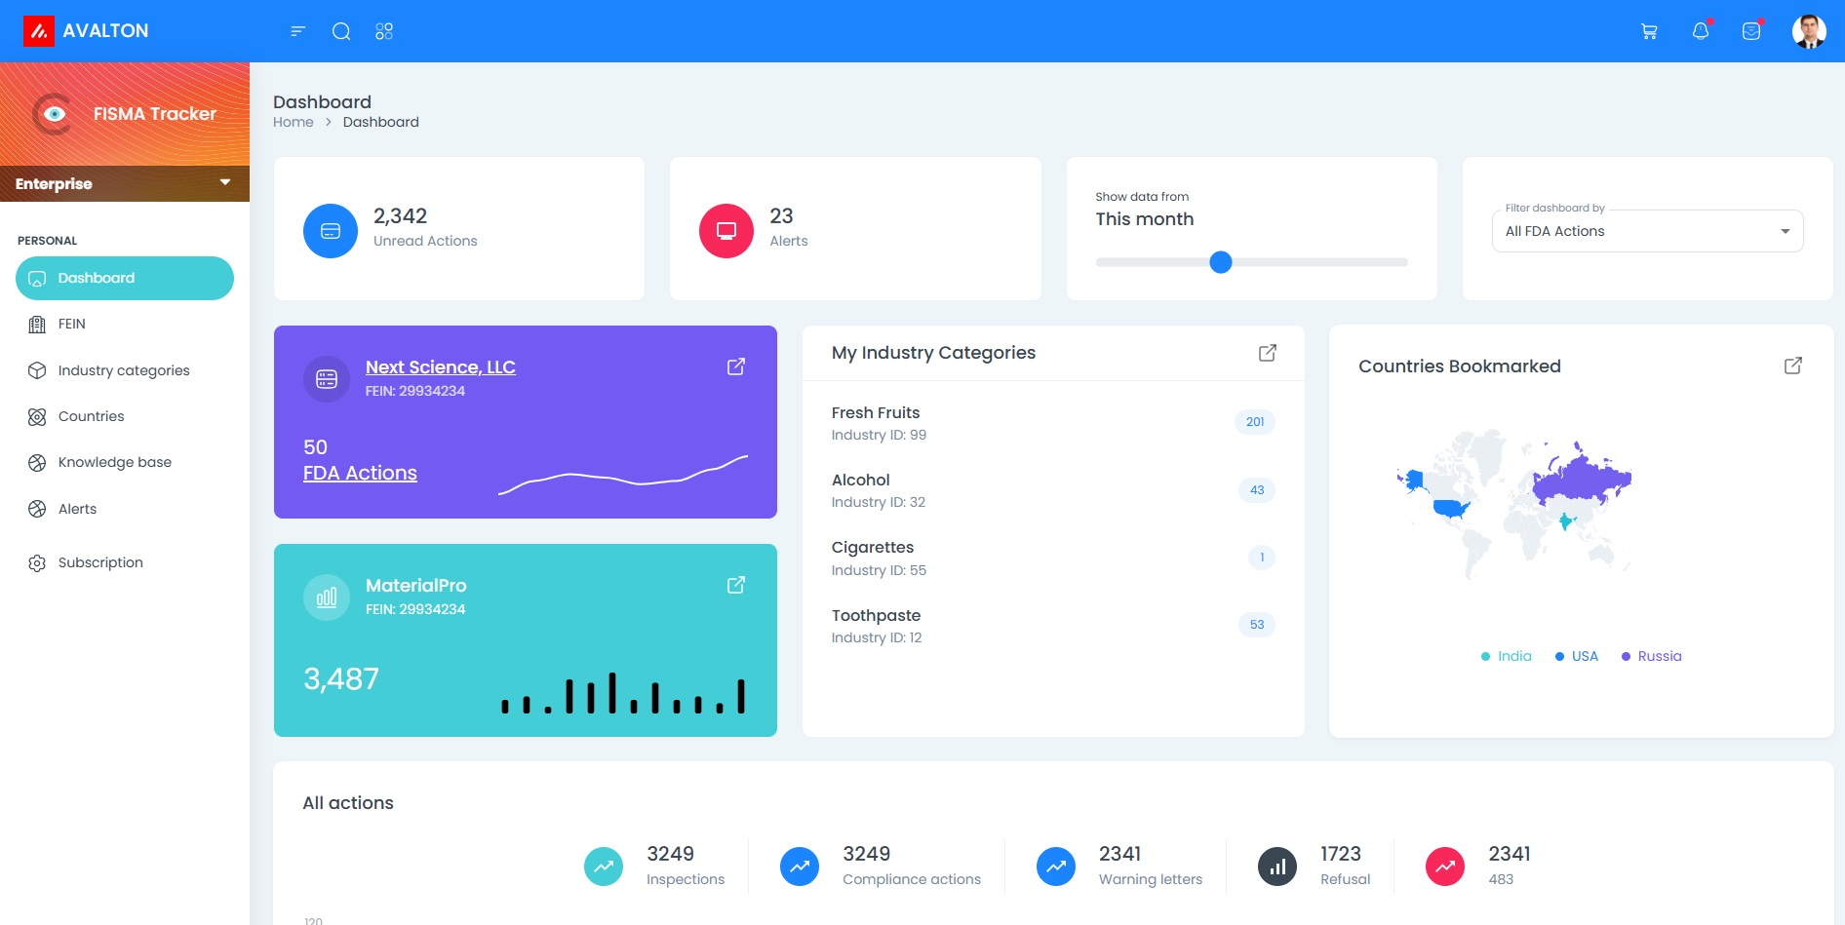Open the messages inbox icon

click(1751, 31)
